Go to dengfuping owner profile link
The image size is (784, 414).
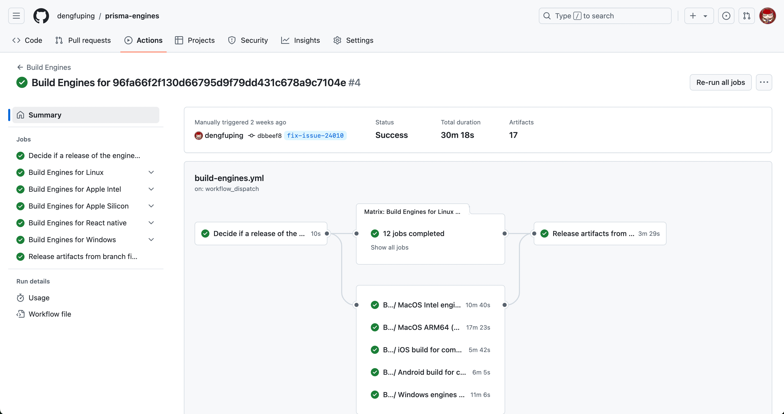click(x=76, y=16)
